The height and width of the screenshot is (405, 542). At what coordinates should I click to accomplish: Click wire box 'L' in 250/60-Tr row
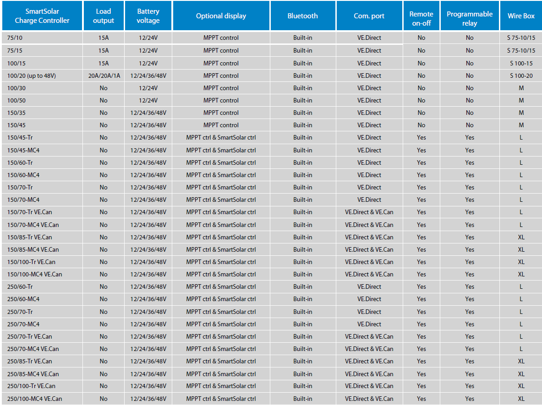tap(521, 286)
